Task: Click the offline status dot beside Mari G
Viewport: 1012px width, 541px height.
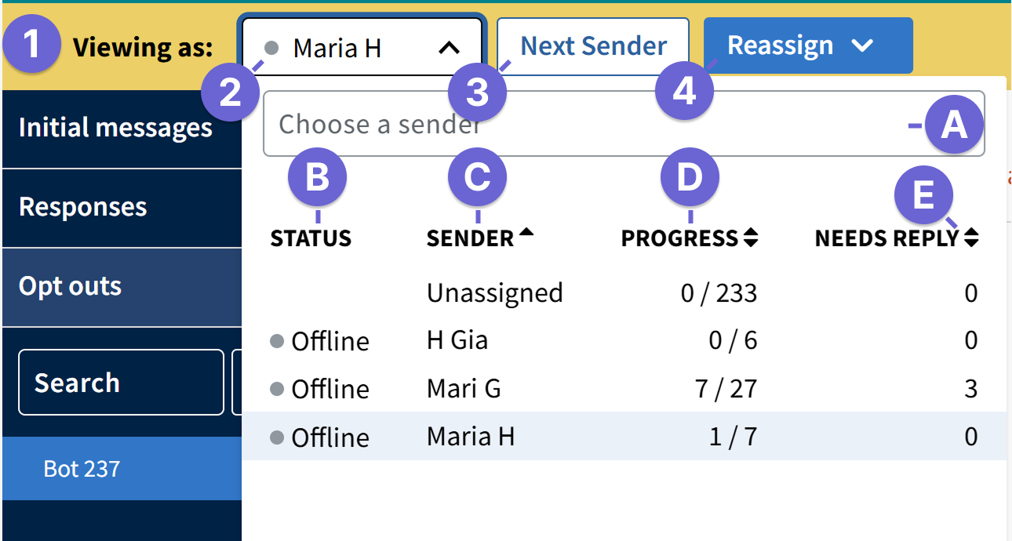Action: [x=278, y=388]
